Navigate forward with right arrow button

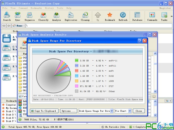coord(9,26)
